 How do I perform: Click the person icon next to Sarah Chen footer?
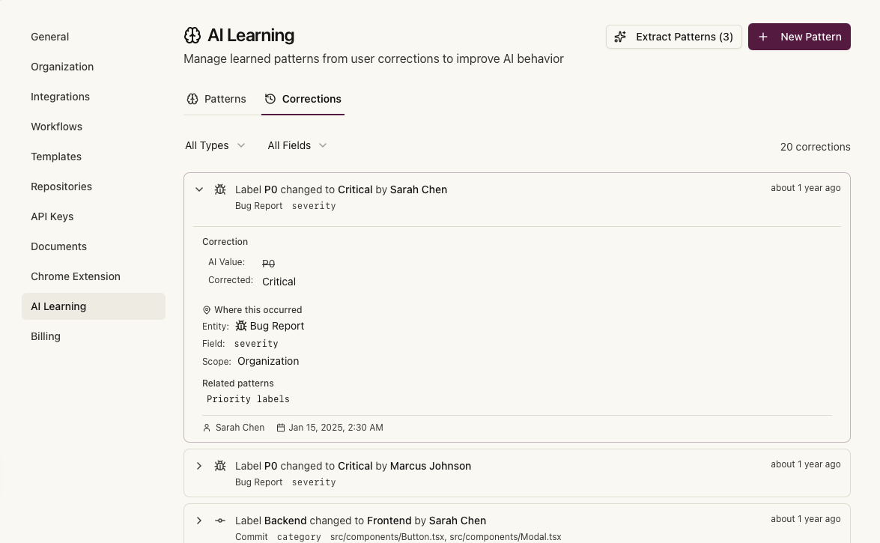pos(207,427)
